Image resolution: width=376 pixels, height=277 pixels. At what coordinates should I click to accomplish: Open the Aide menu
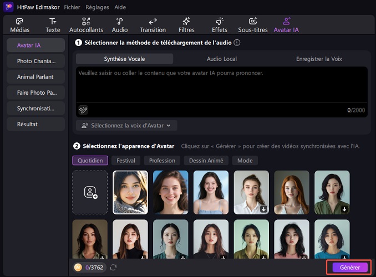120,7
